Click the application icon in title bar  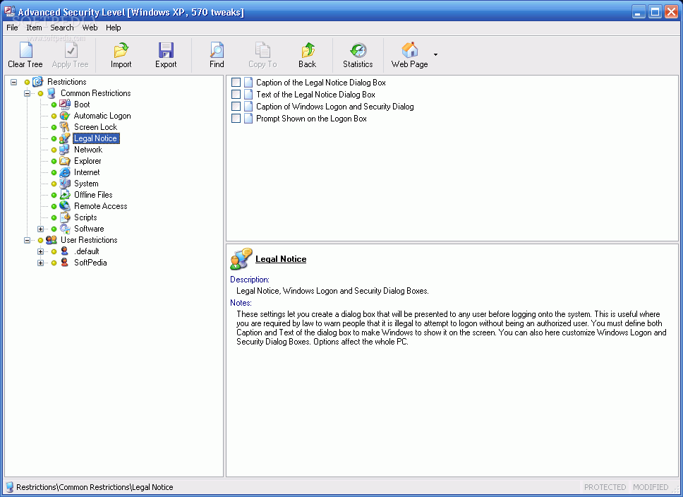[10, 11]
